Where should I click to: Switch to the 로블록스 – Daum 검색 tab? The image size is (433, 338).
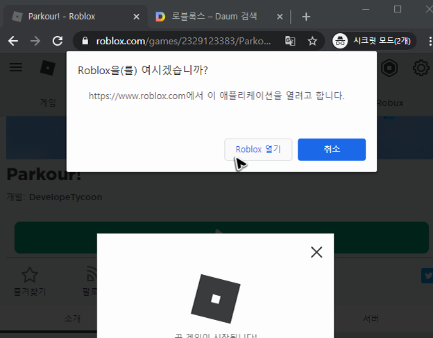(x=214, y=17)
